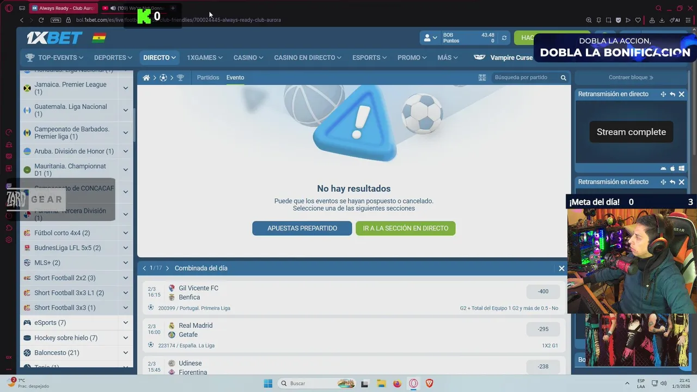The image size is (697, 392).
Task: Click the VPN badge in address bar
Action: point(56,20)
